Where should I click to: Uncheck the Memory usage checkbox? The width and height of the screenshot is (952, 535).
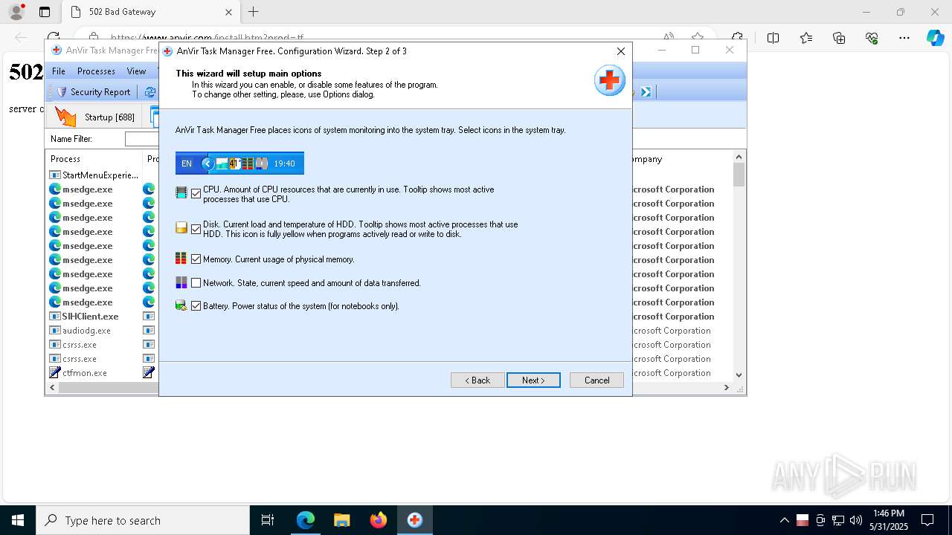pyautogui.click(x=196, y=259)
